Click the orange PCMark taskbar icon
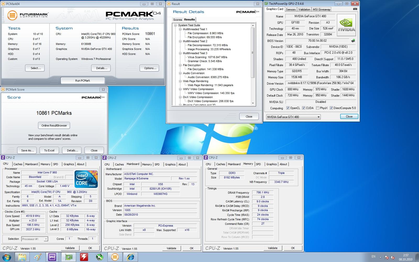Viewport: 419px width, 262px height. coord(115,257)
